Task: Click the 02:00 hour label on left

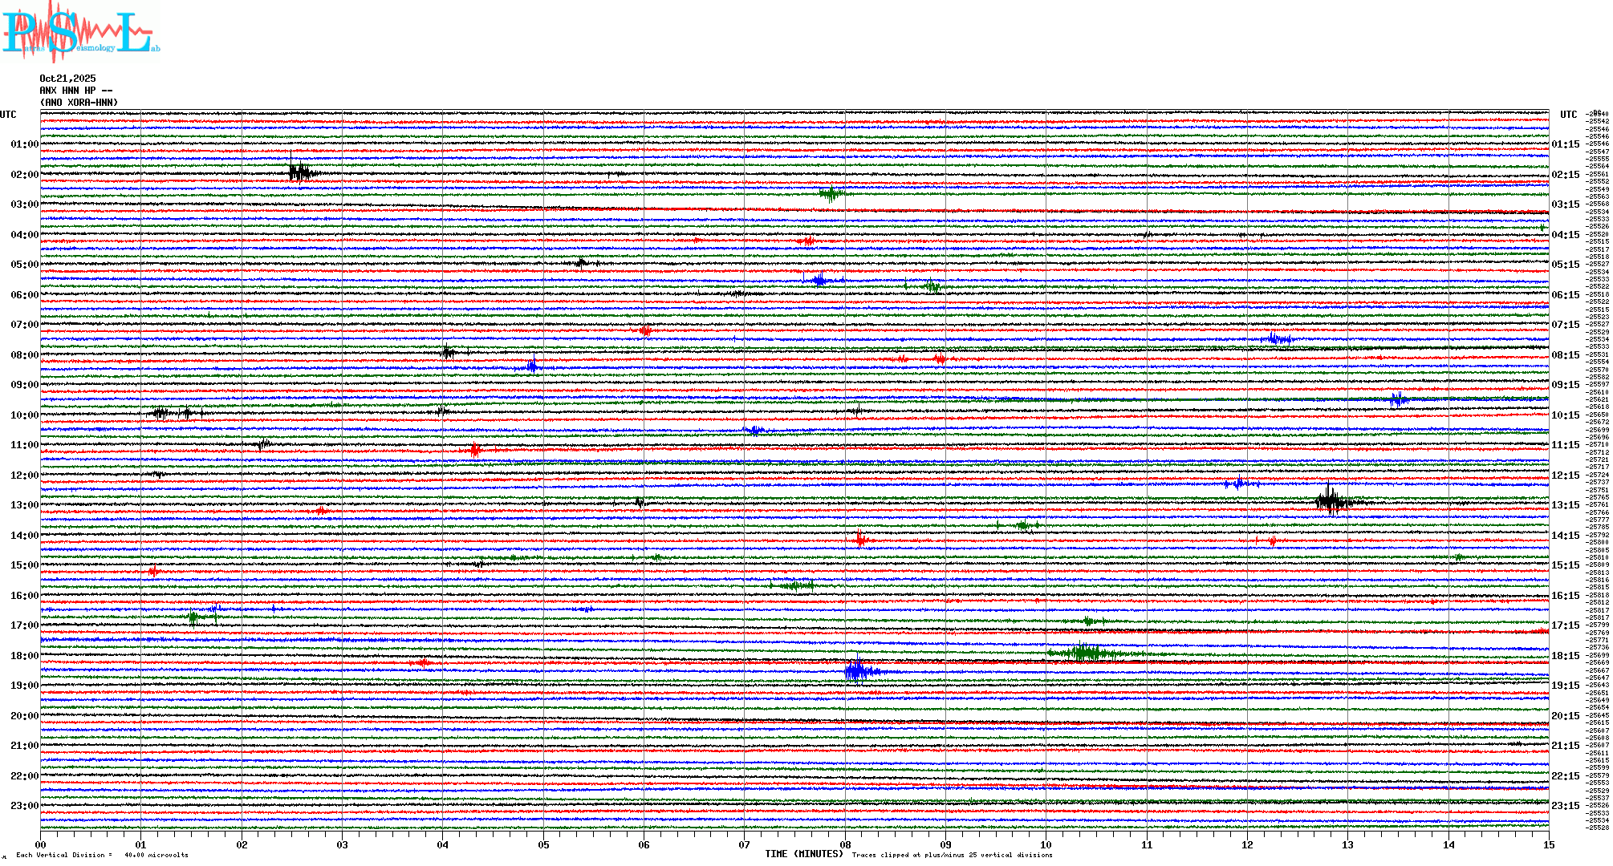Action: [x=24, y=175]
